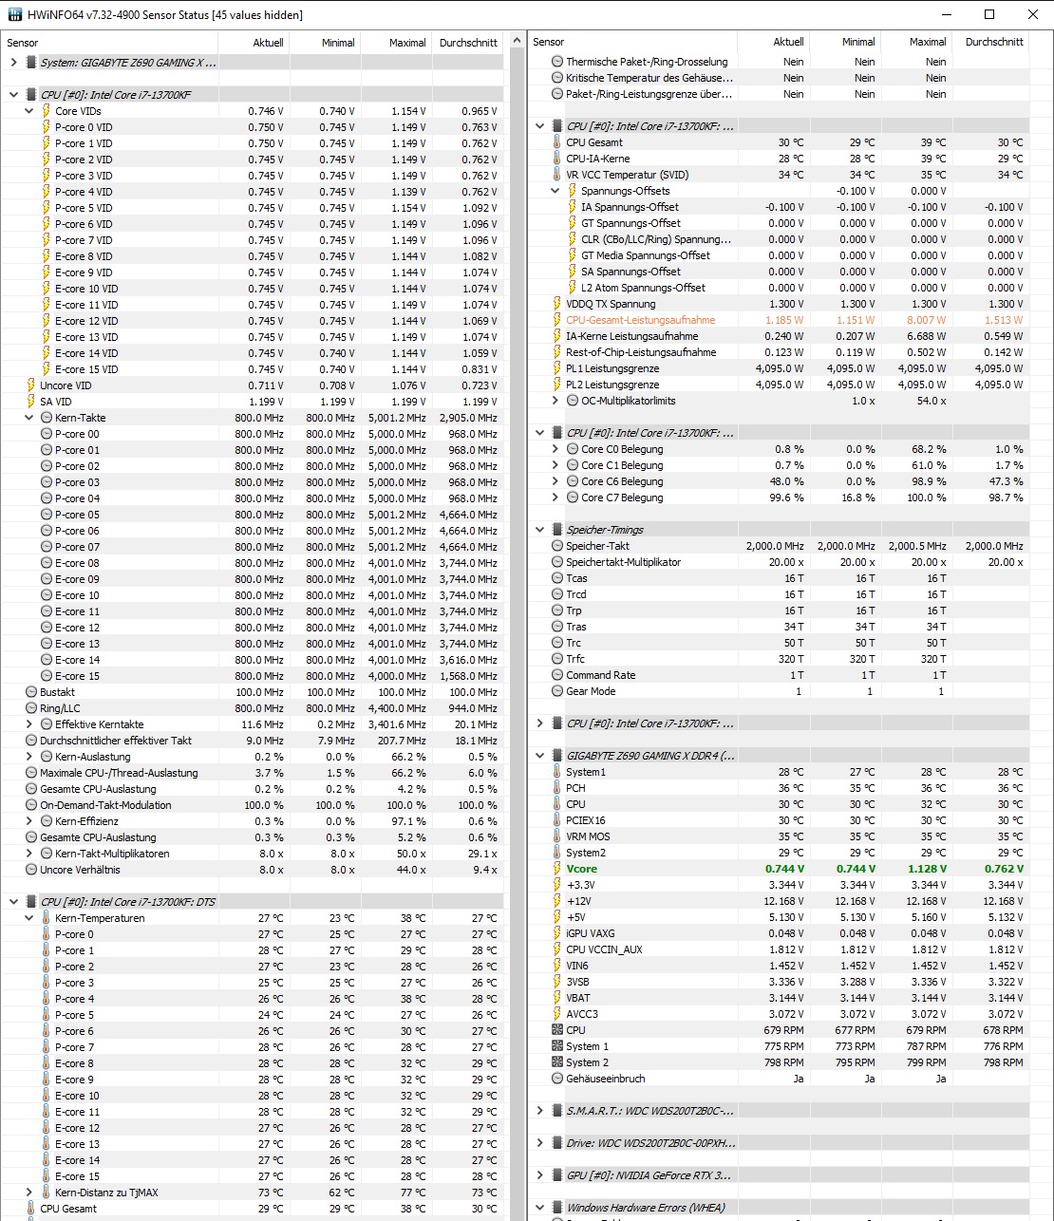Click the thermometer icon next to Kern-Temperaturen
1054x1221 pixels.
pyautogui.click(x=46, y=917)
